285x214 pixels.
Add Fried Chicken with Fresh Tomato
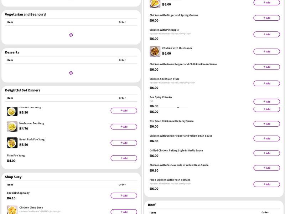(266, 184)
